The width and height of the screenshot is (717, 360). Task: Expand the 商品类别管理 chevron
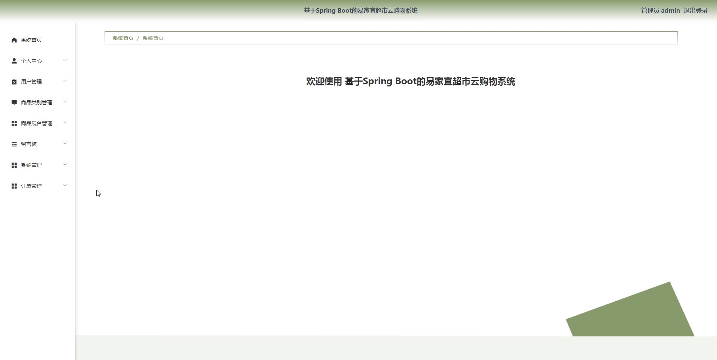click(65, 102)
